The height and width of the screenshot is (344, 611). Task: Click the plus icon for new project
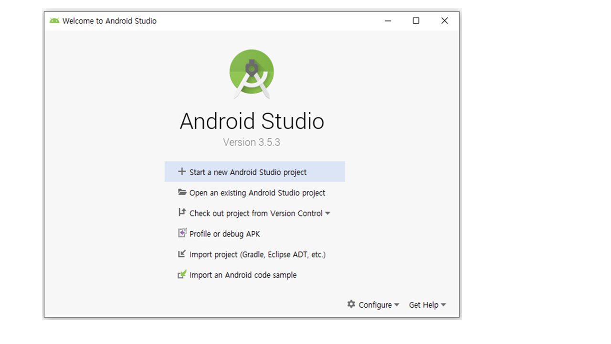(x=181, y=172)
